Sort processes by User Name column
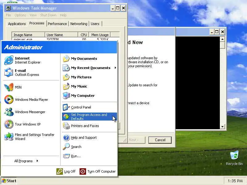Image resolution: width=247 pixels, height=185 pixels. 61,35
